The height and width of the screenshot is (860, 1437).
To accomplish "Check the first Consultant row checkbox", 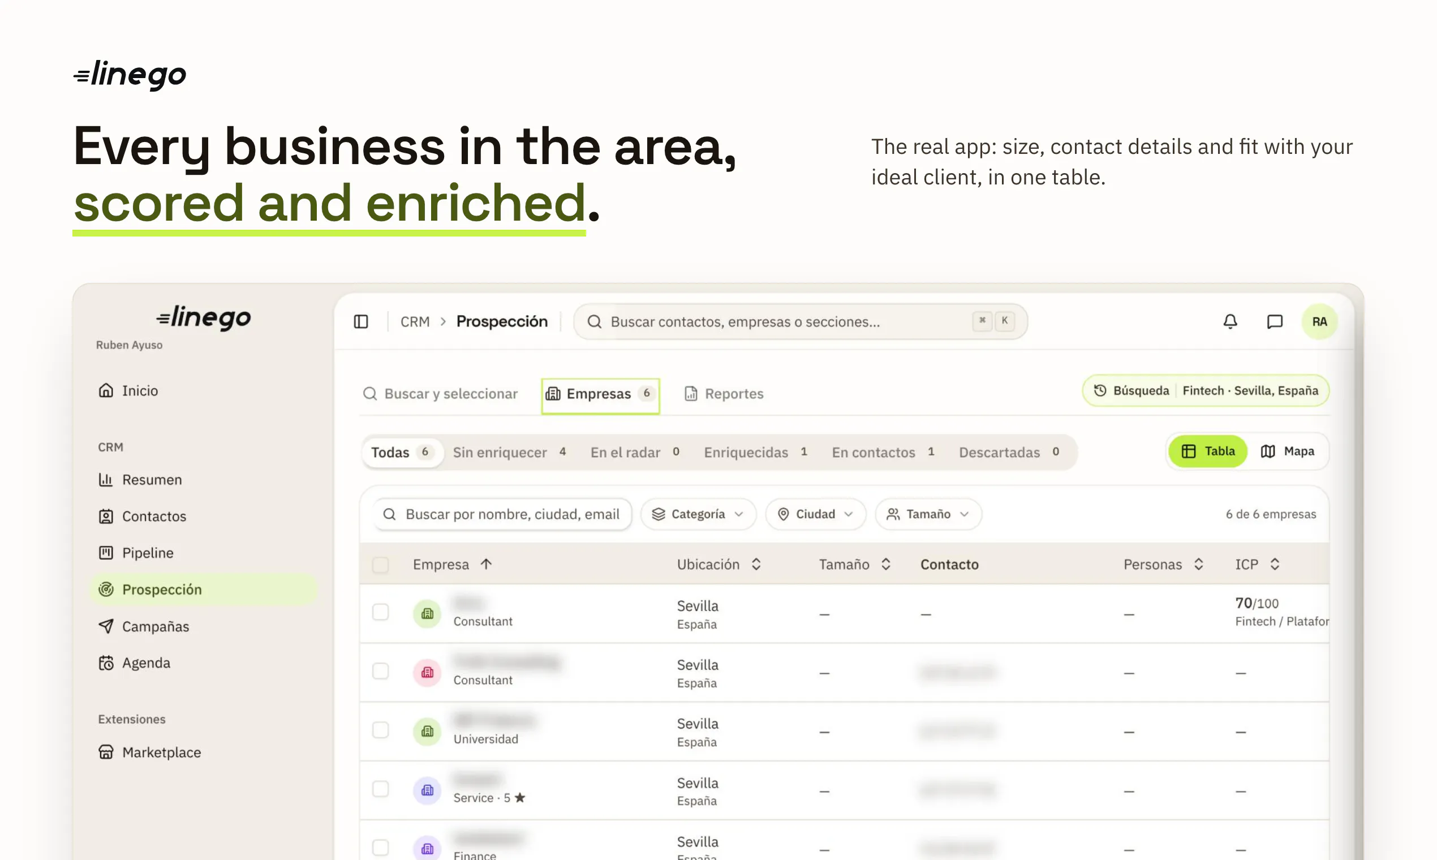I will point(381,613).
